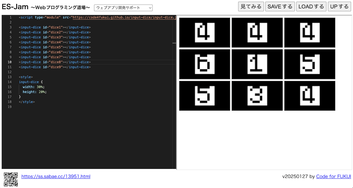
Task: Click the middle-right dice showing 5
Action: [310, 64]
